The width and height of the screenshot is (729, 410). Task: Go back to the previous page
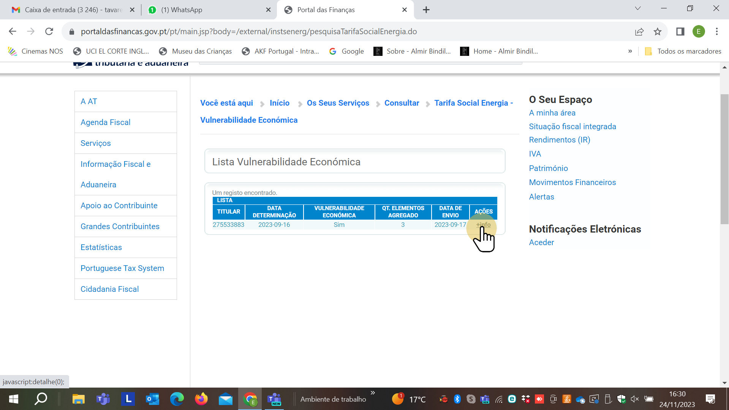(x=13, y=32)
